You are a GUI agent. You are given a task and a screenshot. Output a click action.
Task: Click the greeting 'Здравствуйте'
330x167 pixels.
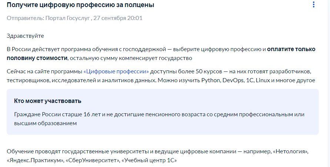25,36
